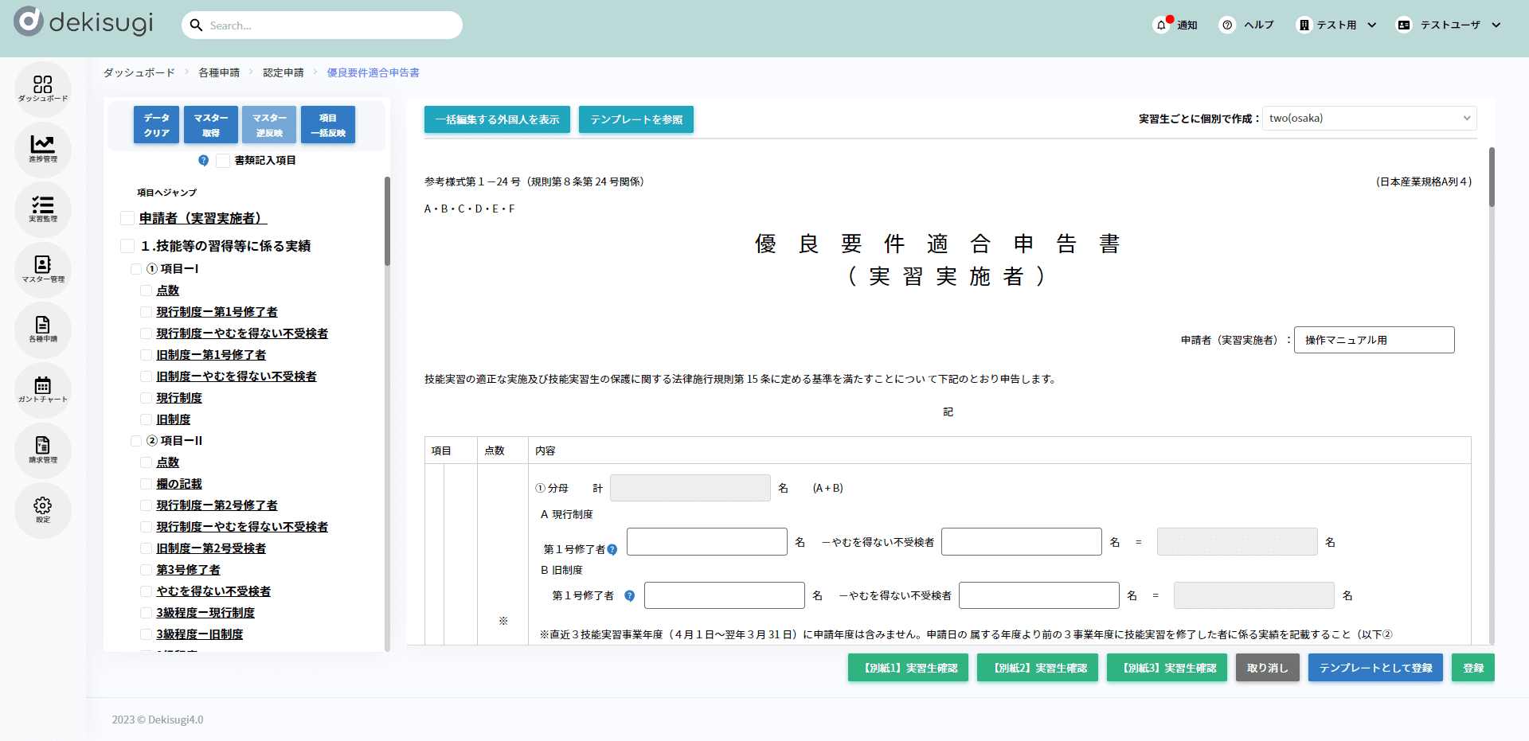
Task: Check the 点数 checkbox under 項目ーI
Action: pyautogui.click(x=146, y=291)
